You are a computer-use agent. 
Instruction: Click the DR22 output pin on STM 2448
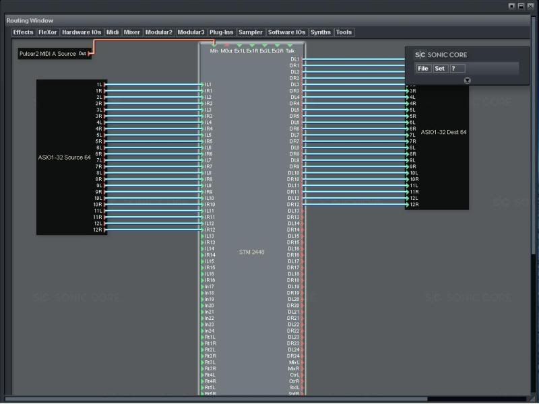point(302,331)
